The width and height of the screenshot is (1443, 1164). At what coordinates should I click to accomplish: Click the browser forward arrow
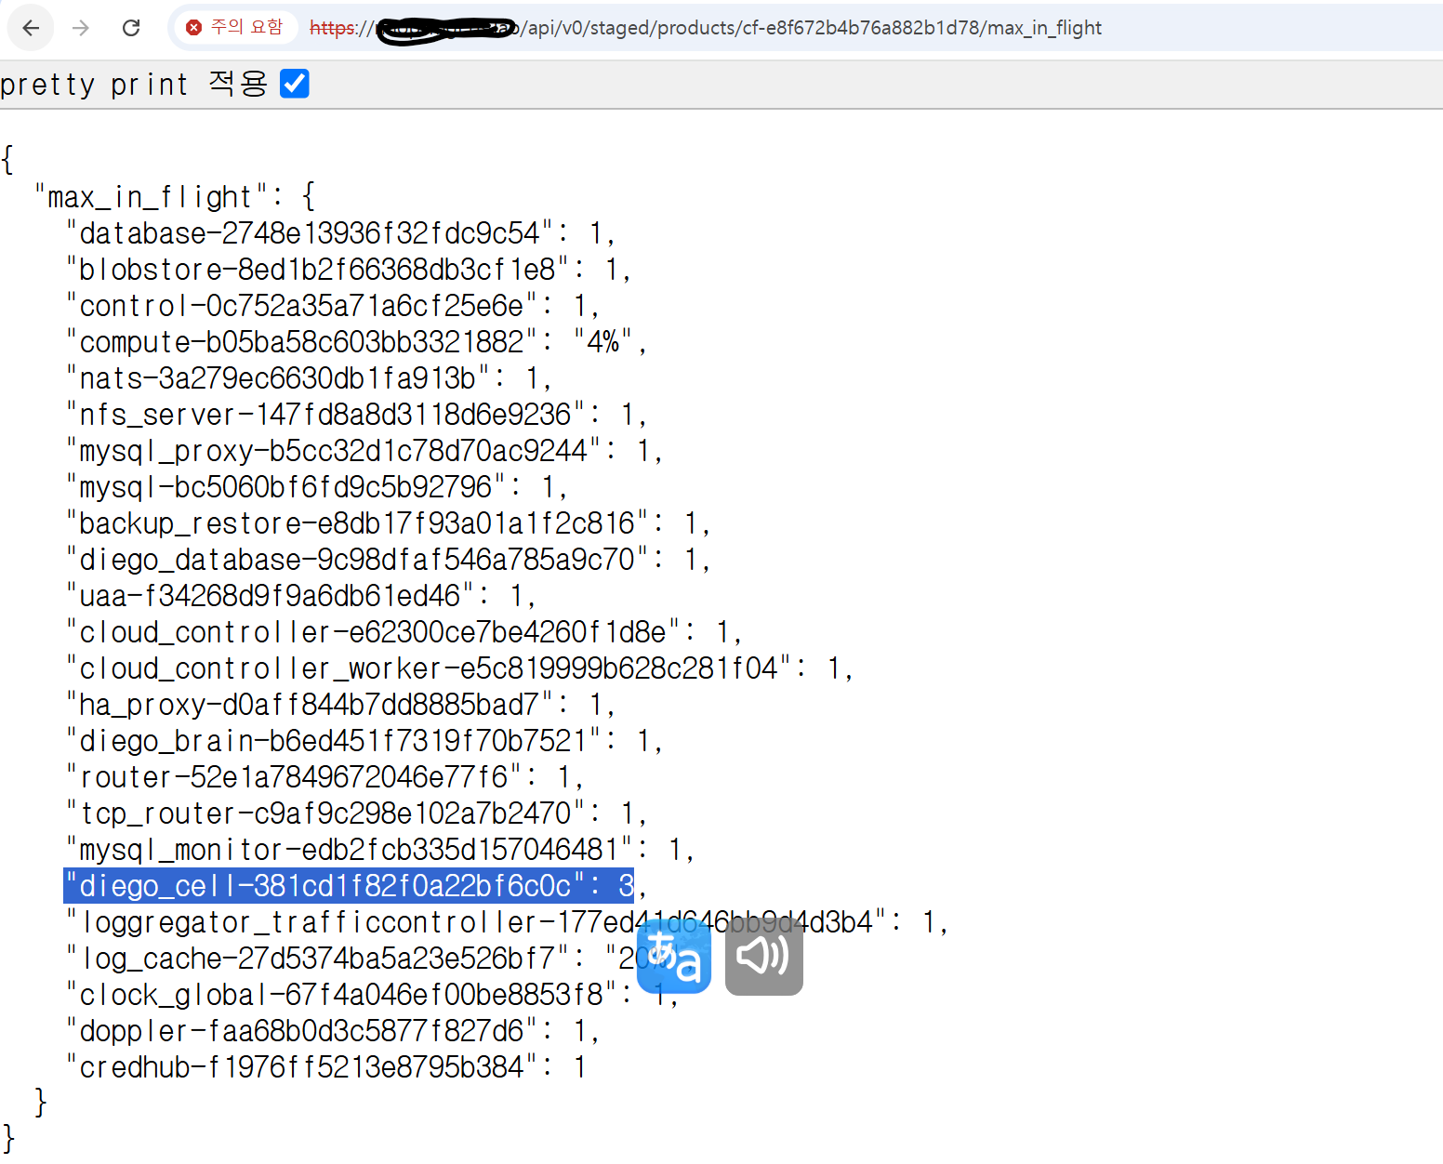81,28
